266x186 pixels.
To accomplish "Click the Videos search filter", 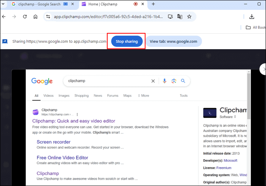I will point(48,96).
